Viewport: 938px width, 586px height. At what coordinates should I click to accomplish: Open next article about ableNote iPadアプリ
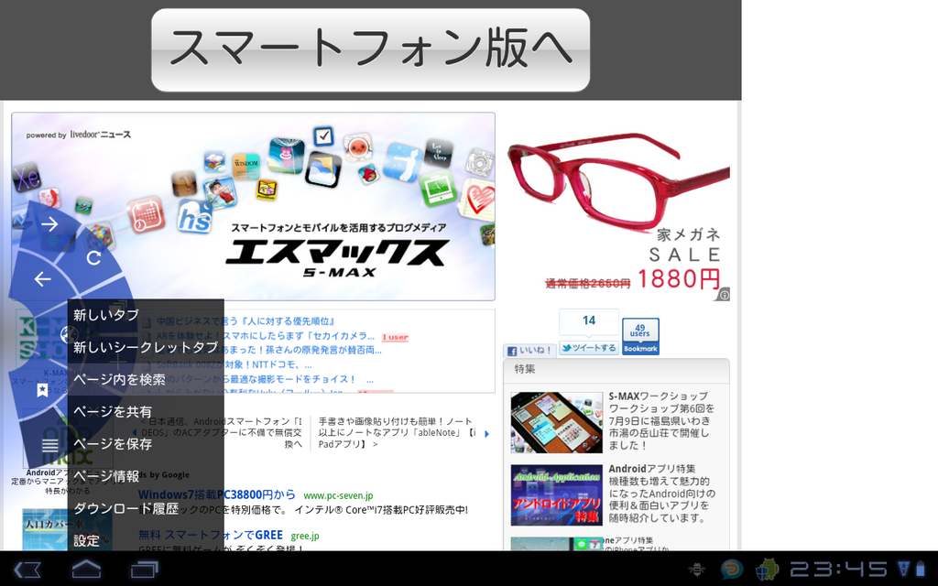pos(398,432)
